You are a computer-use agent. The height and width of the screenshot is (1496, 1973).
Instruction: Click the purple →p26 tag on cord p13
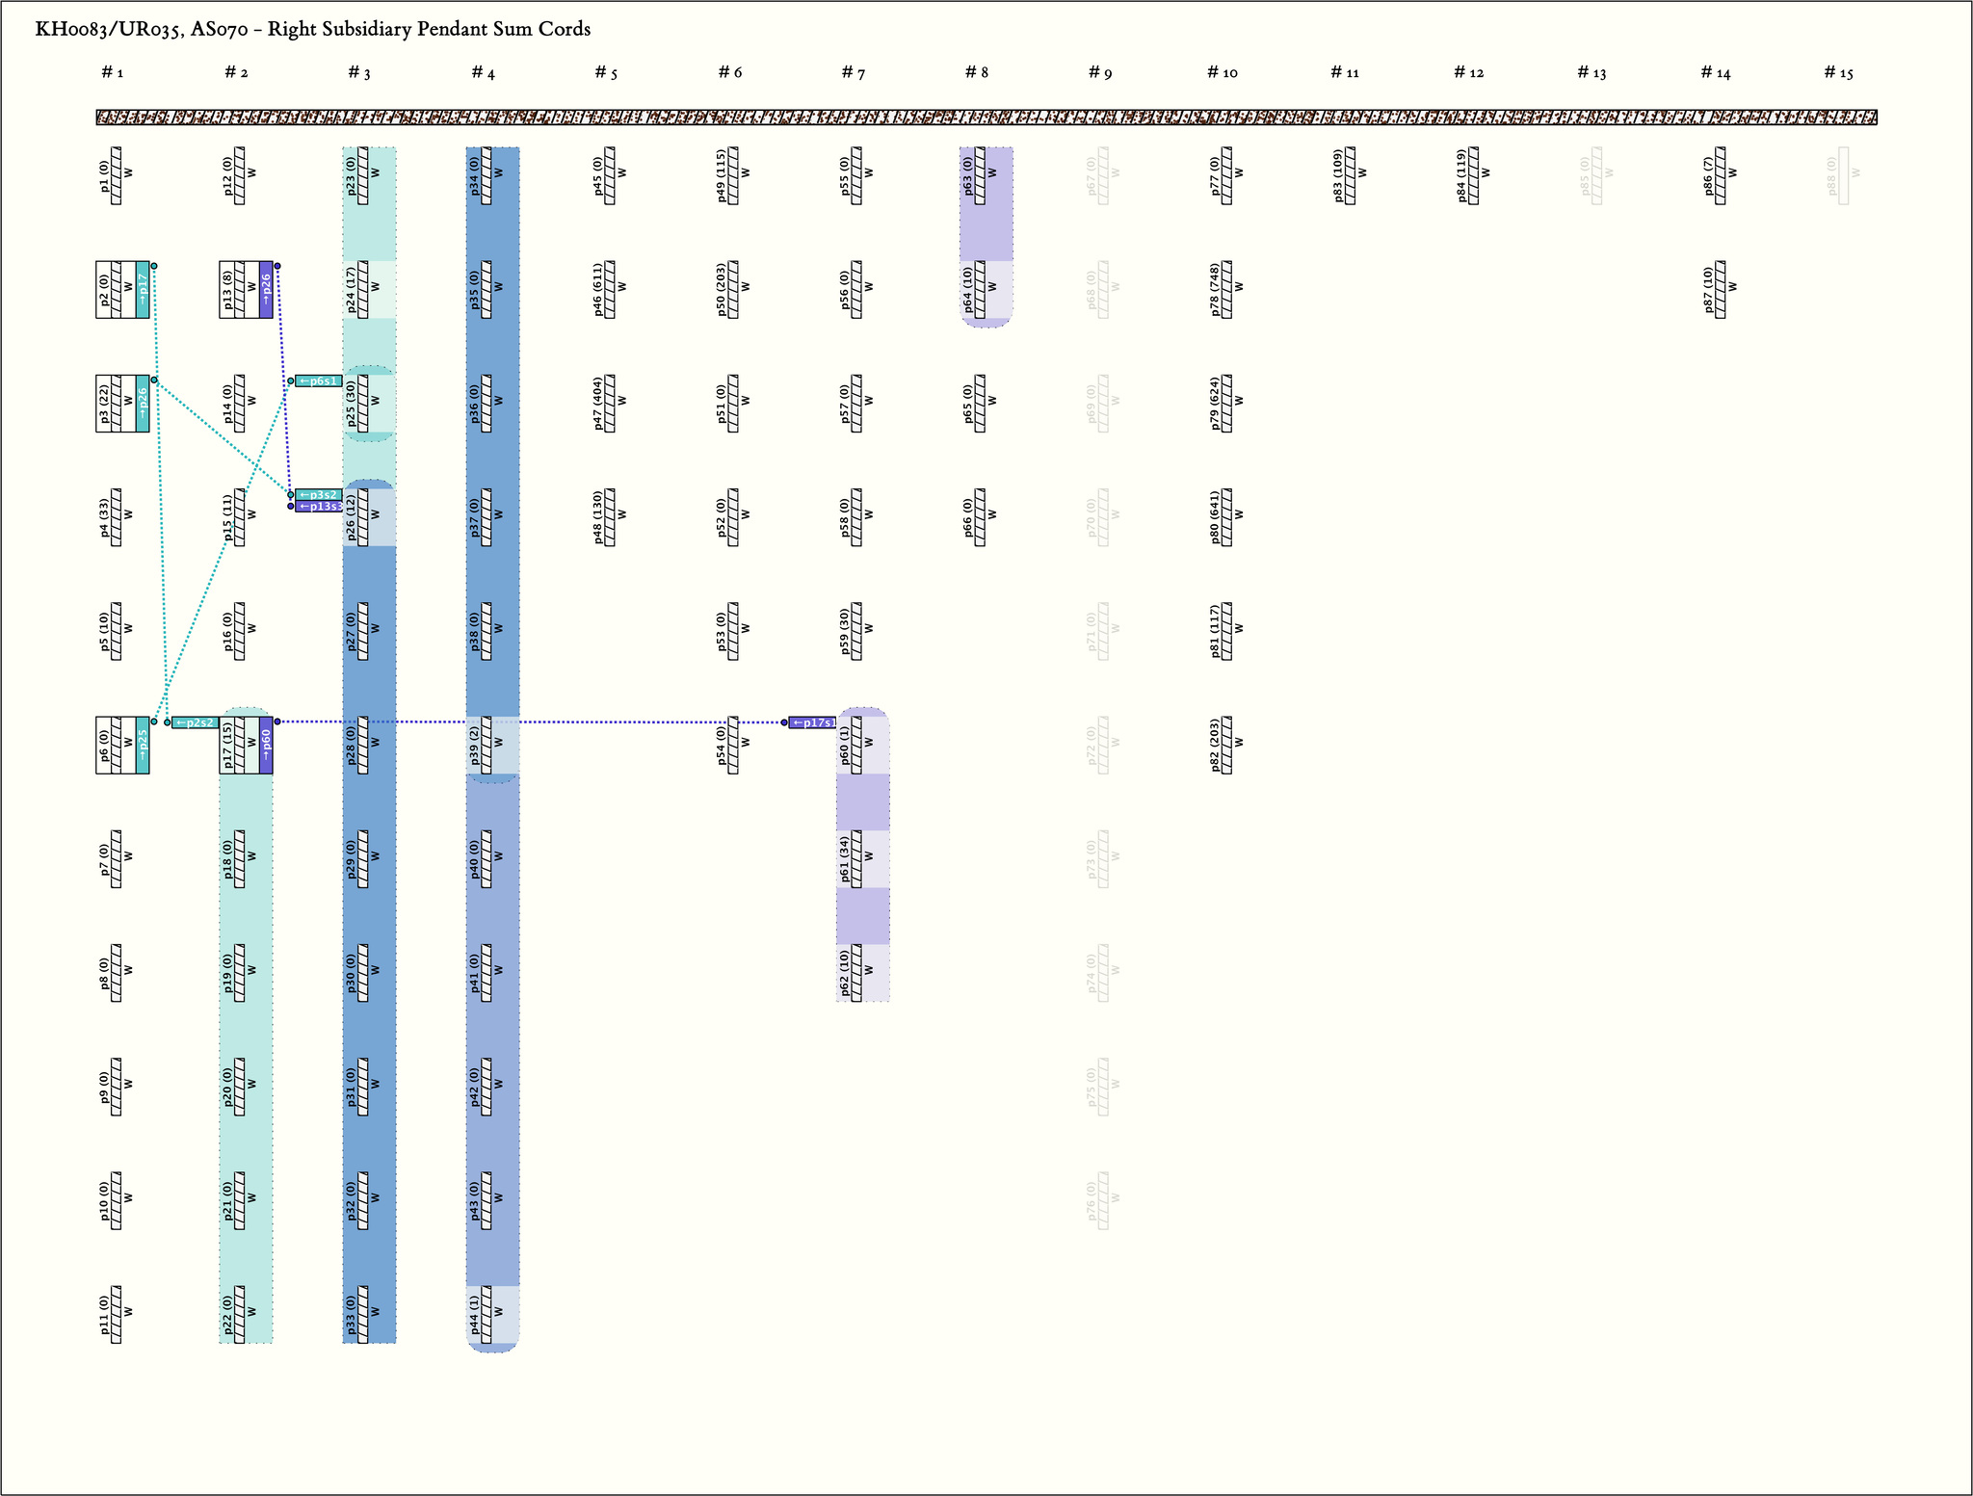pyautogui.click(x=266, y=289)
